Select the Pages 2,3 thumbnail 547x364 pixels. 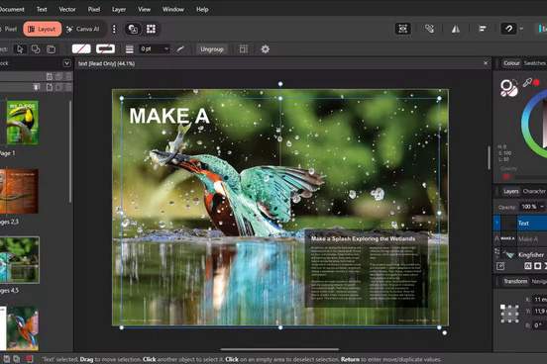[x=19, y=191]
